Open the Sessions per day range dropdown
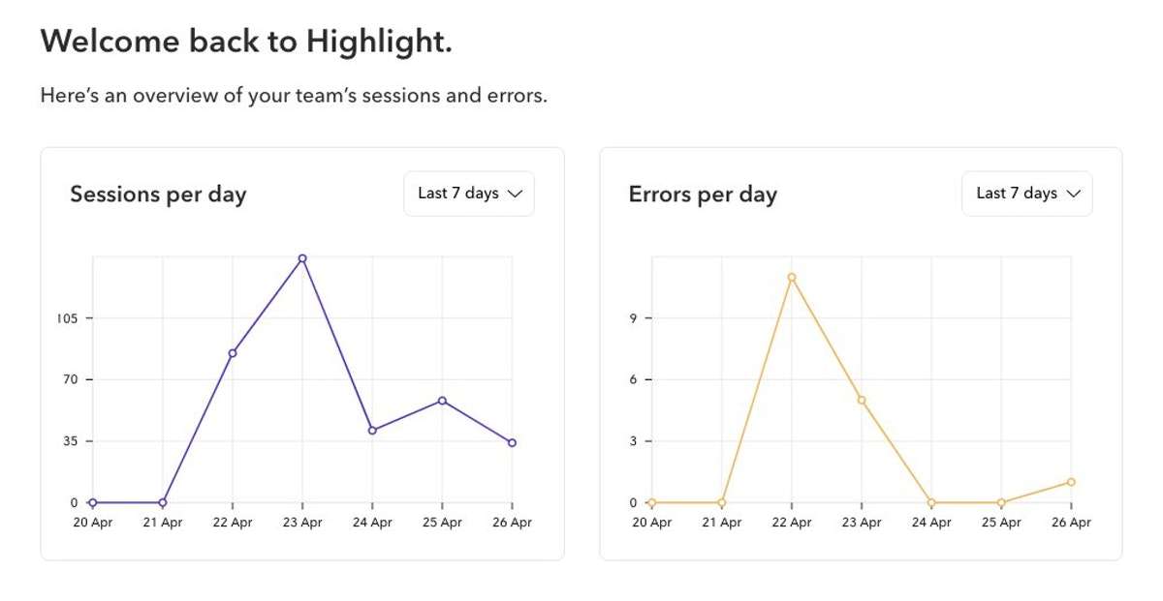 (469, 194)
